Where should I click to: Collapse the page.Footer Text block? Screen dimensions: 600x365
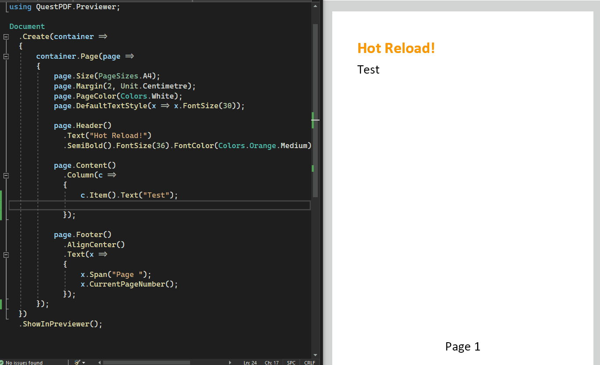pyautogui.click(x=6, y=255)
